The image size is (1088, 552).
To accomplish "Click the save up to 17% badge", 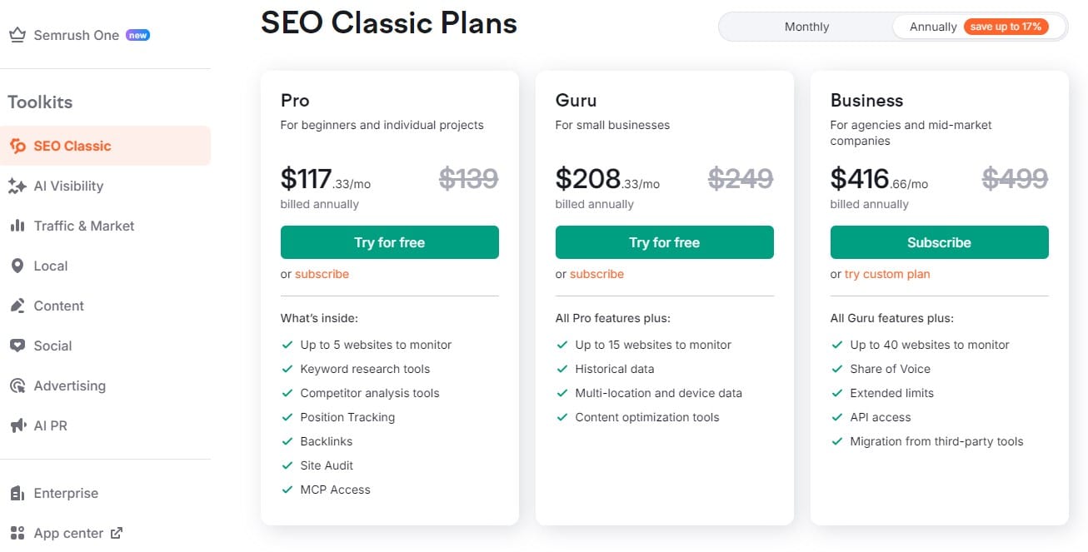I will click(1006, 26).
